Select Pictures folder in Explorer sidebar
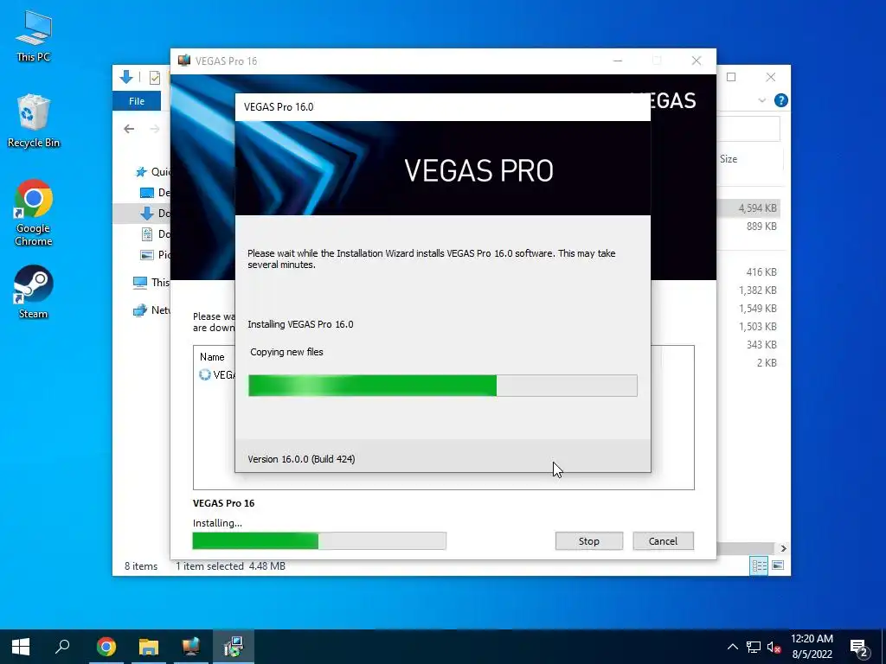The image size is (886, 664). tap(155, 255)
